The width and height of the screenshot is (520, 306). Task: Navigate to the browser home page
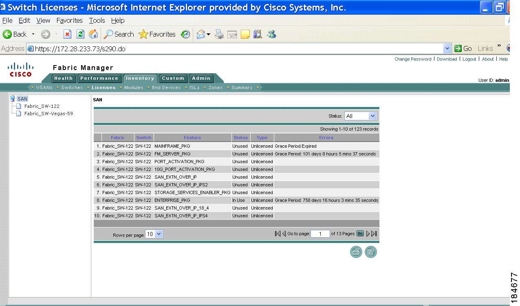coord(93,34)
